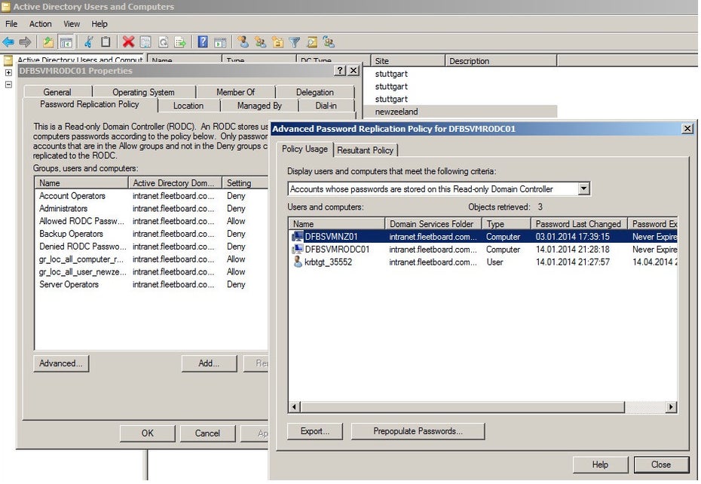
Task: Open the Help menu
Action: point(99,23)
